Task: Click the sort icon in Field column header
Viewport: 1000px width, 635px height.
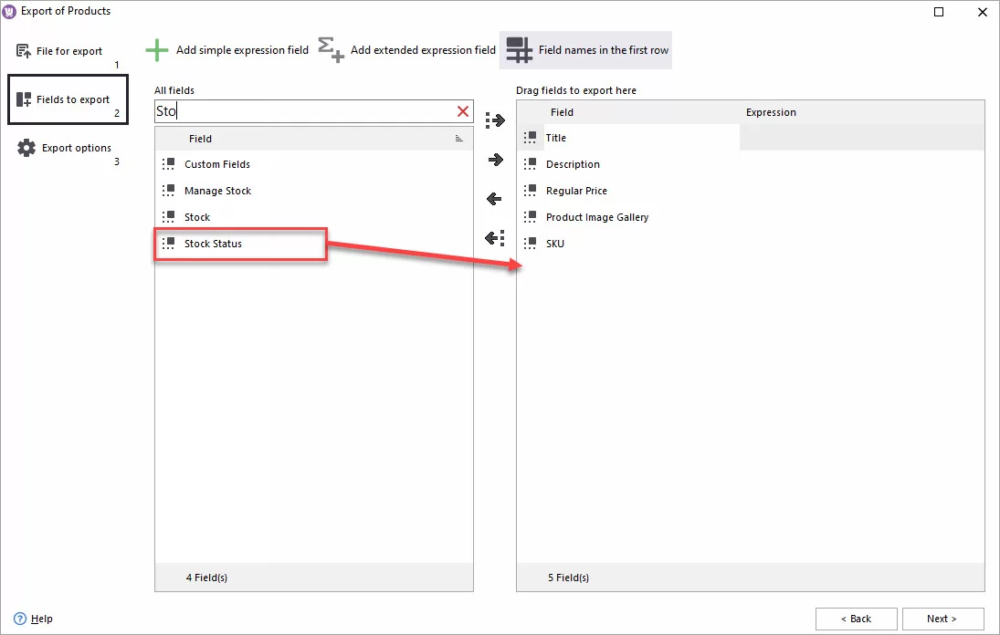Action: (x=459, y=139)
